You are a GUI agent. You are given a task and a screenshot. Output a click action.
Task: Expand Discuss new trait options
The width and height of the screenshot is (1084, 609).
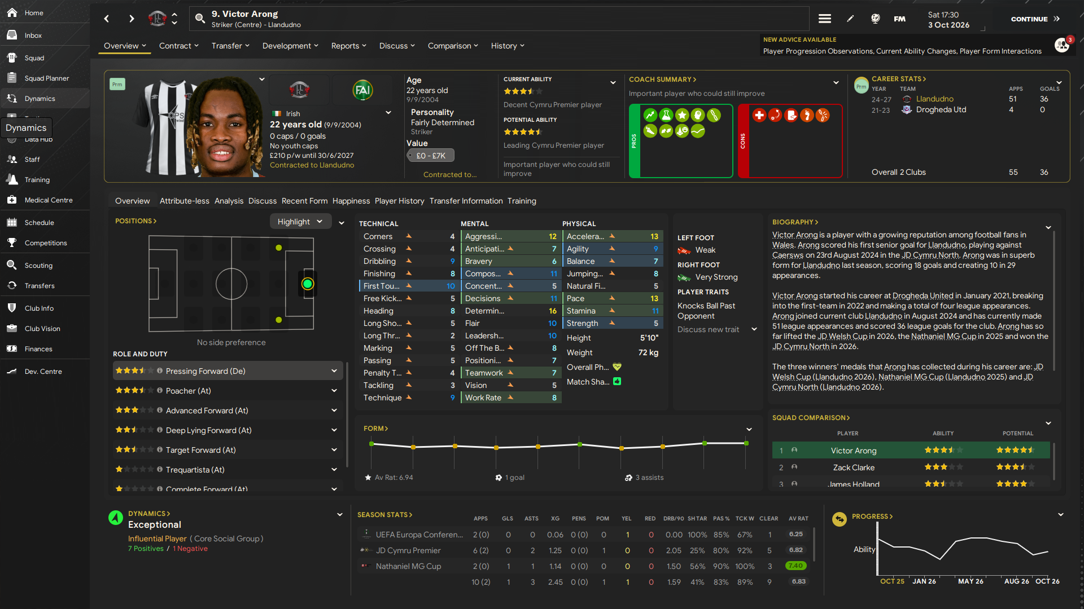(754, 329)
